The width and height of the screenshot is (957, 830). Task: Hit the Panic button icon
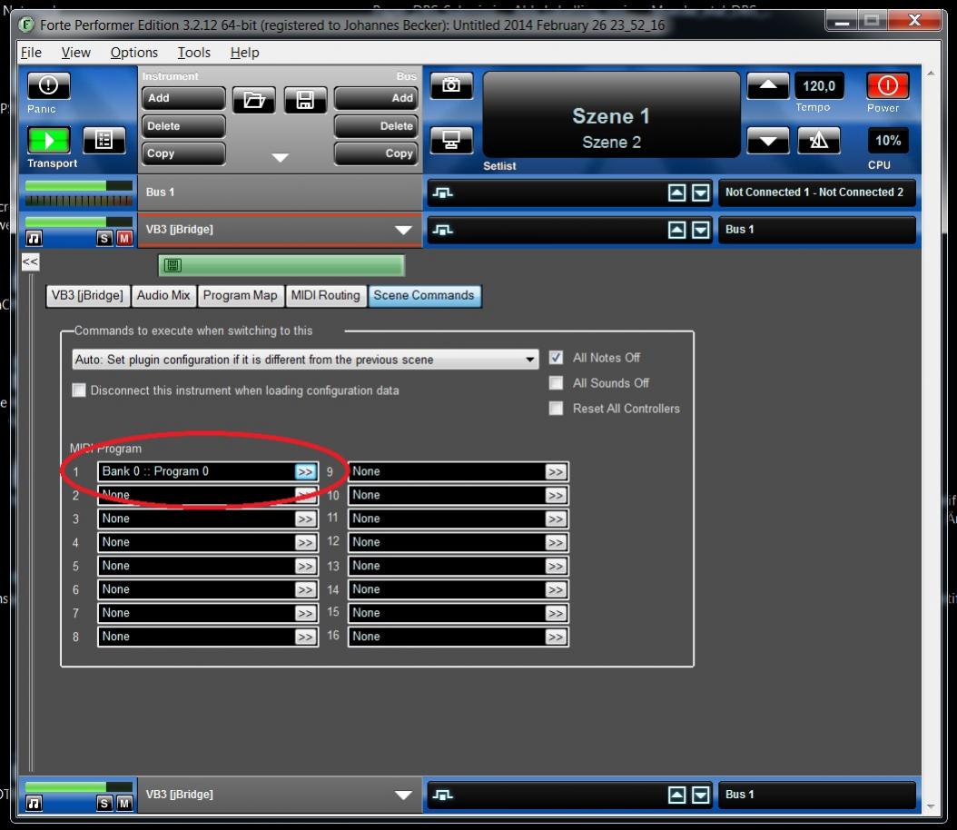48,85
